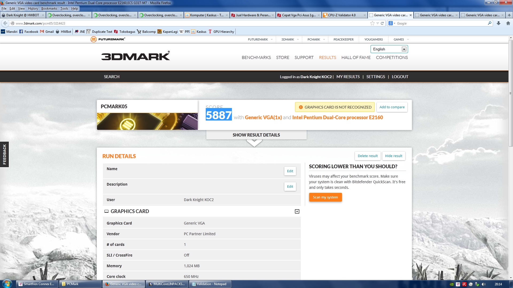The width and height of the screenshot is (513, 288).
Task: Open the PPI Wikipedia bookmark
Action: click(x=185, y=31)
